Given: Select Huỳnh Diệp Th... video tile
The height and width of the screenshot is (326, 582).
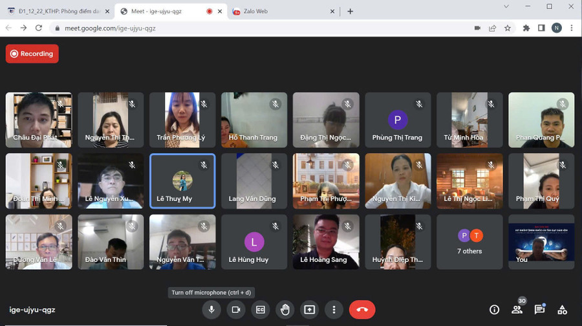Looking at the screenshot, I should [x=398, y=242].
